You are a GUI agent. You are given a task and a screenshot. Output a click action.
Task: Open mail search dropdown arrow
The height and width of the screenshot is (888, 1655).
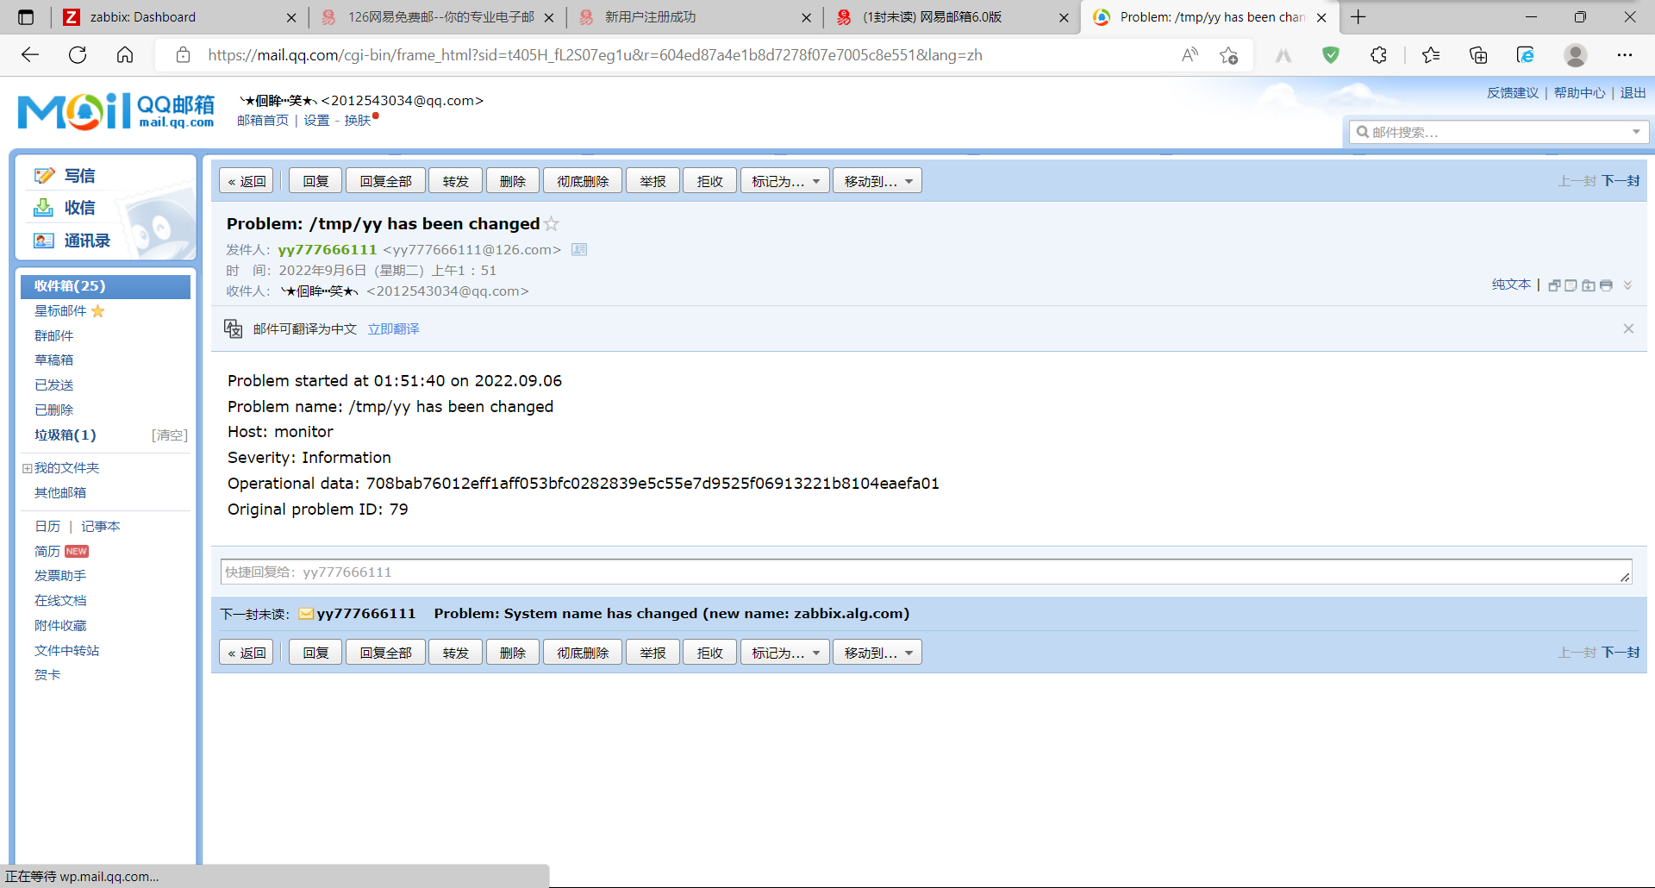(x=1635, y=132)
